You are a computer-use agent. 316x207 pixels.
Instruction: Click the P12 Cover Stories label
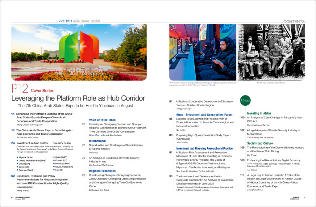coord(32,89)
